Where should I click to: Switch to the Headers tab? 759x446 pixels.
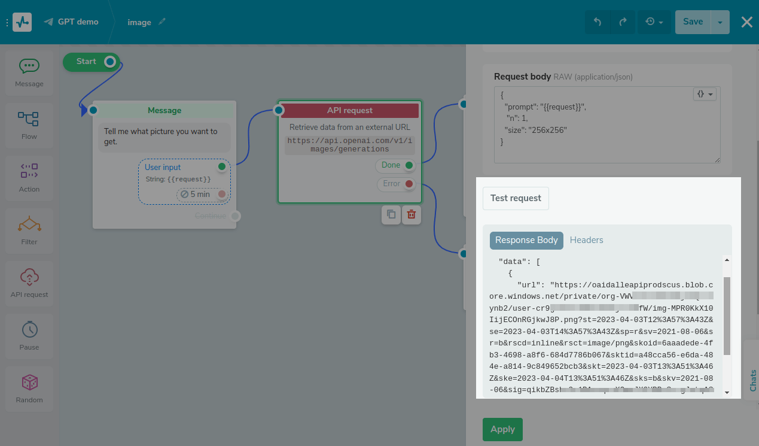[x=586, y=240]
